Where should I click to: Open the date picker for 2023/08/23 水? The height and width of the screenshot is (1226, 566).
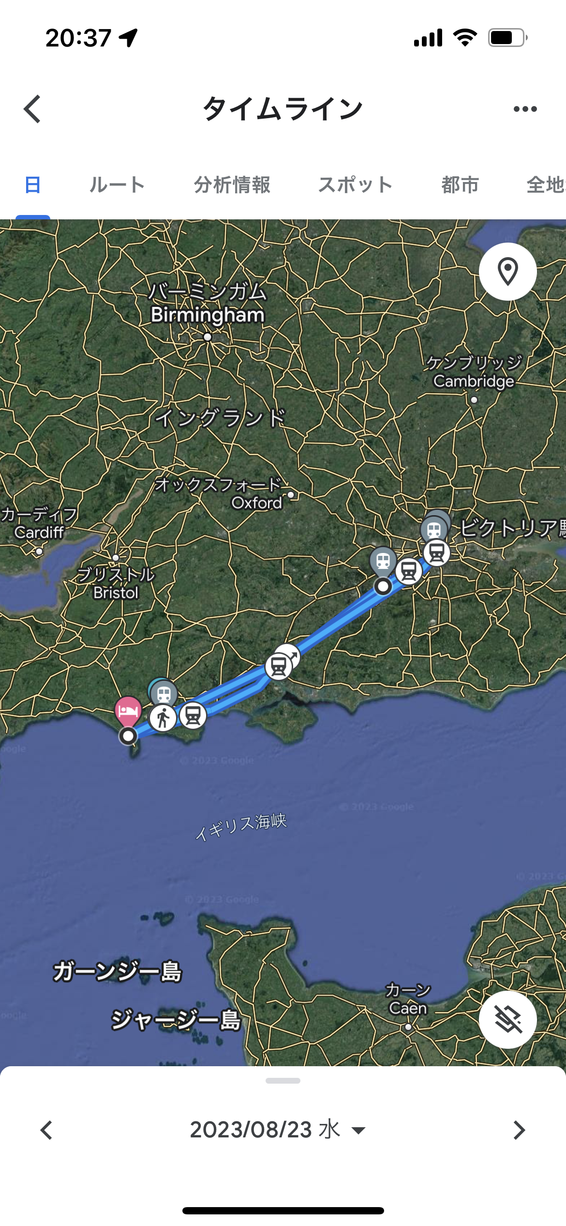[277, 1130]
